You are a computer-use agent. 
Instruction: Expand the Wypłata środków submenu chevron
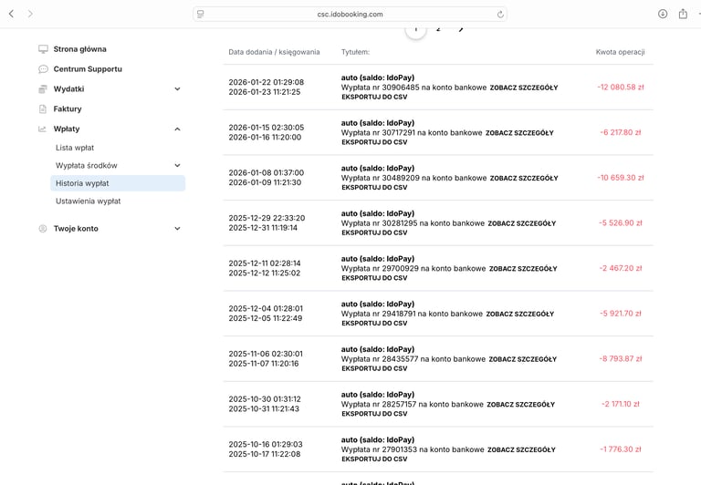(177, 165)
